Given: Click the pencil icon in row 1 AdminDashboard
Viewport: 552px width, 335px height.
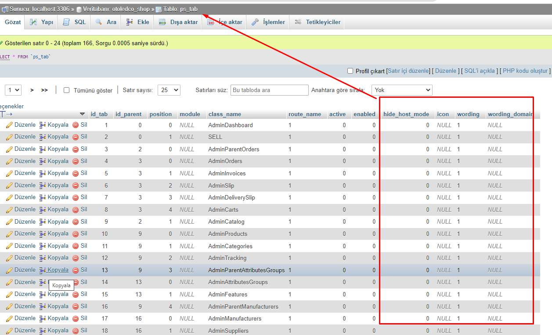Looking at the screenshot, I should click(x=9, y=125).
